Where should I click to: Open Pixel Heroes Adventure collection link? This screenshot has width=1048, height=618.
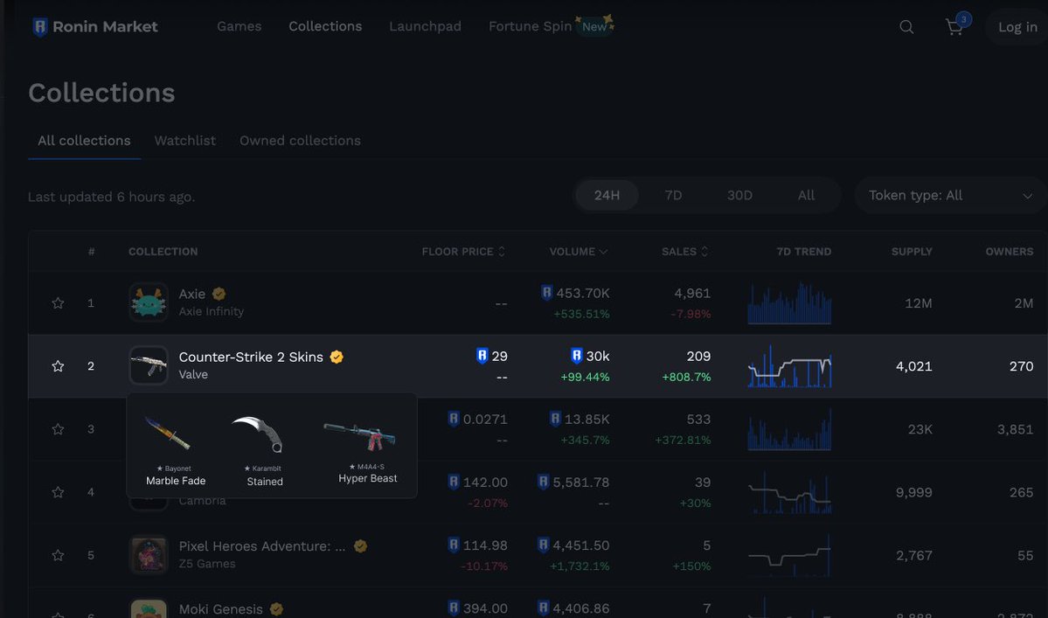pyautogui.click(x=262, y=545)
